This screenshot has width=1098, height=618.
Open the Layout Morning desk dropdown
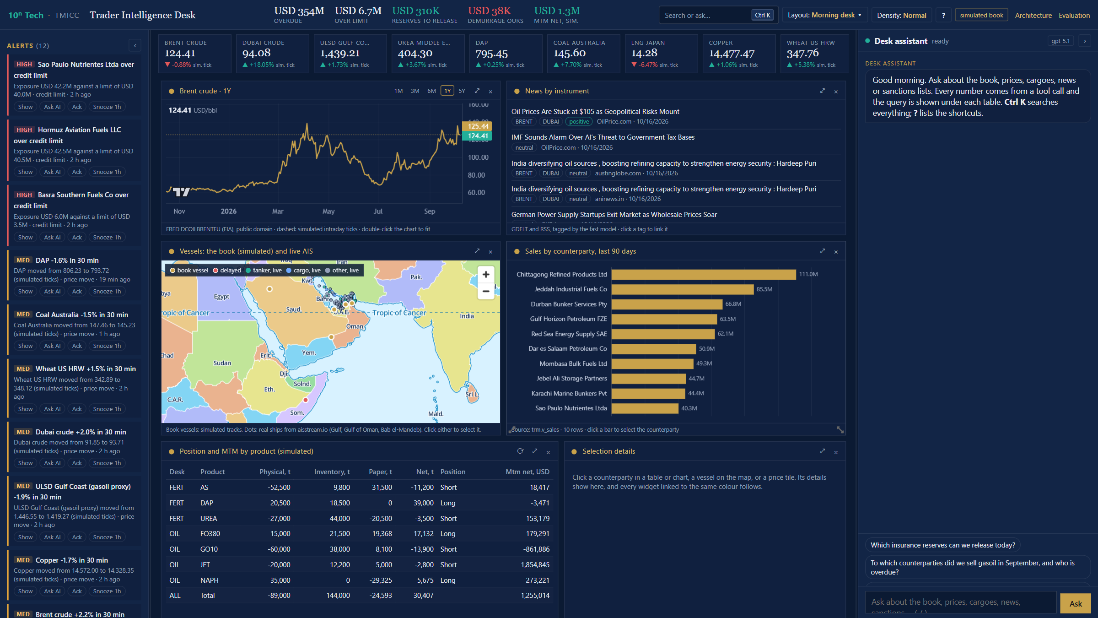[824, 15]
